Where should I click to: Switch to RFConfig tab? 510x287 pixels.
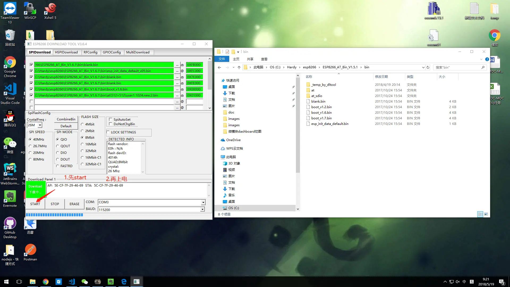click(91, 52)
